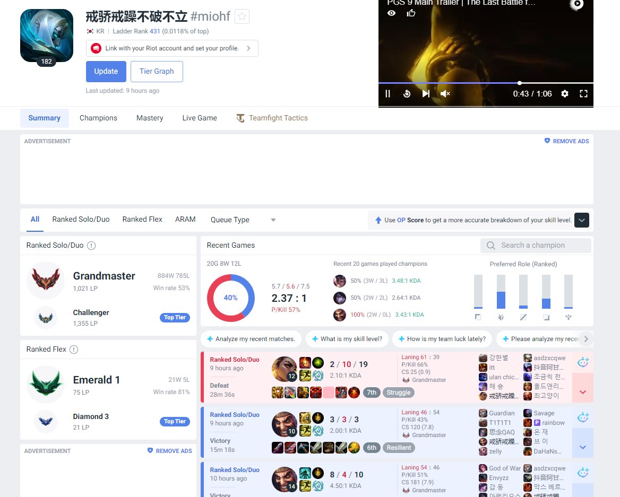Screen dimensions: 620x497
Task: Open the Live Game tab
Action: pyautogui.click(x=200, y=118)
